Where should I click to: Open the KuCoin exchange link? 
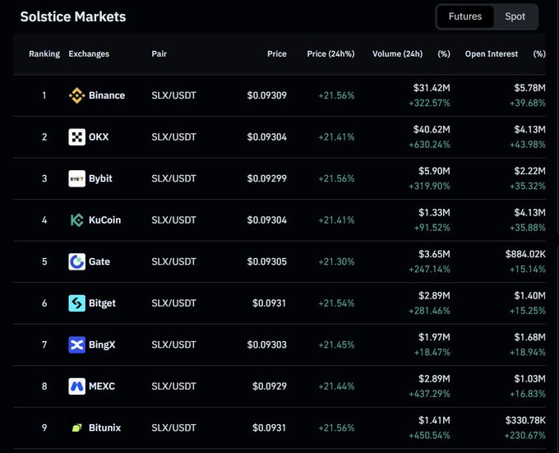click(104, 220)
